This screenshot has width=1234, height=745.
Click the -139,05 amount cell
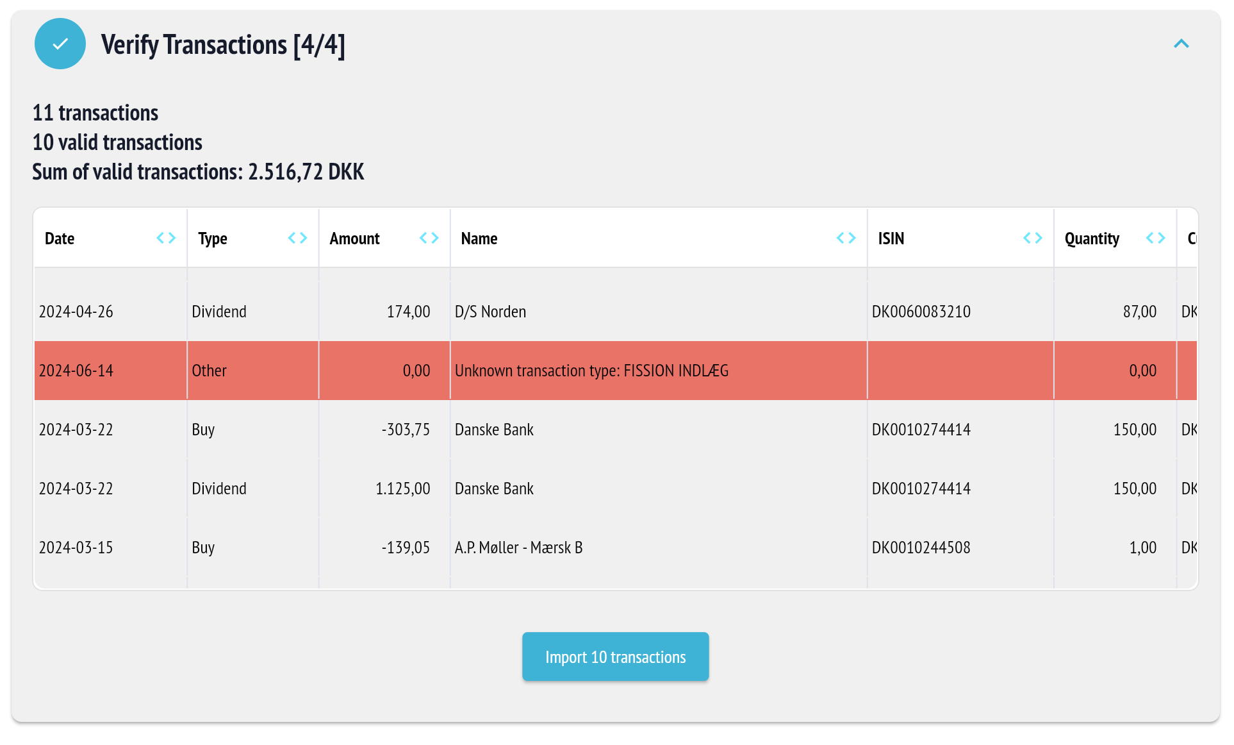coord(384,548)
